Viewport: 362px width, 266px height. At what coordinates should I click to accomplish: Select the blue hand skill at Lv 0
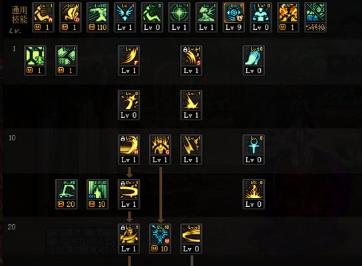tap(254, 56)
